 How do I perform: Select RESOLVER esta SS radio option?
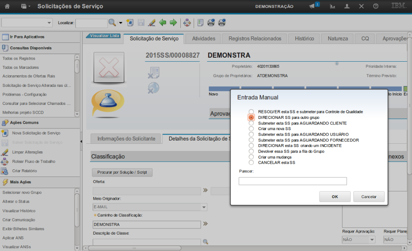coord(251,112)
